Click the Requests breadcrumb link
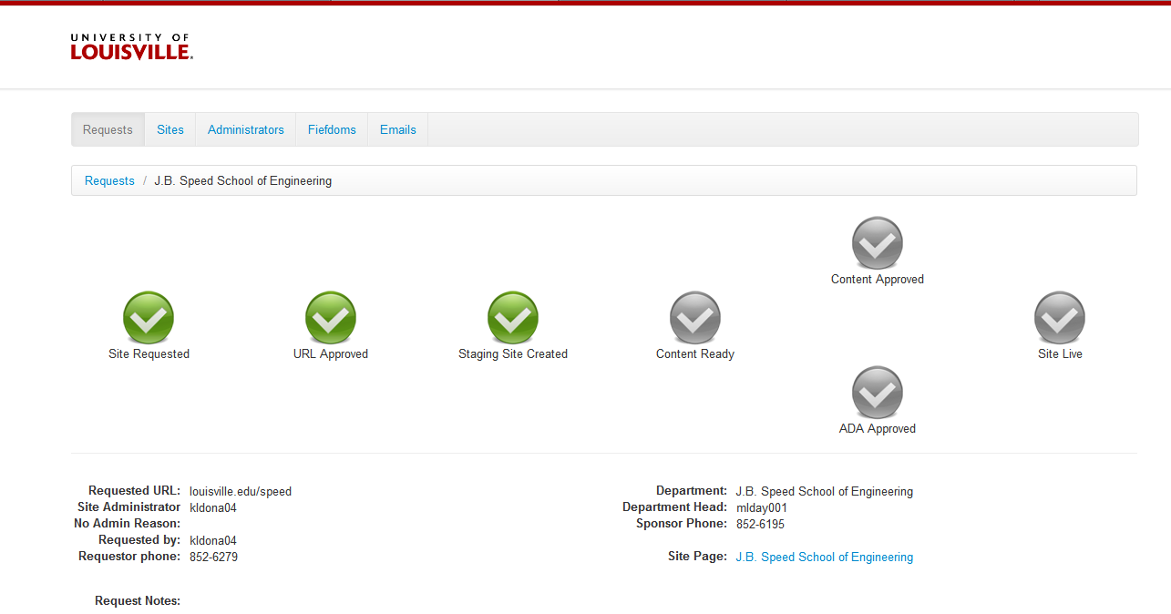The image size is (1171, 614). pyautogui.click(x=109, y=180)
